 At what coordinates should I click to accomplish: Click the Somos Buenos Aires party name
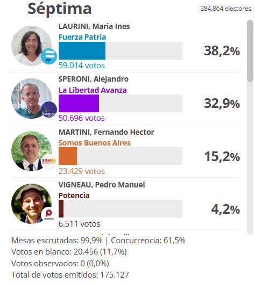pos(94,143)
